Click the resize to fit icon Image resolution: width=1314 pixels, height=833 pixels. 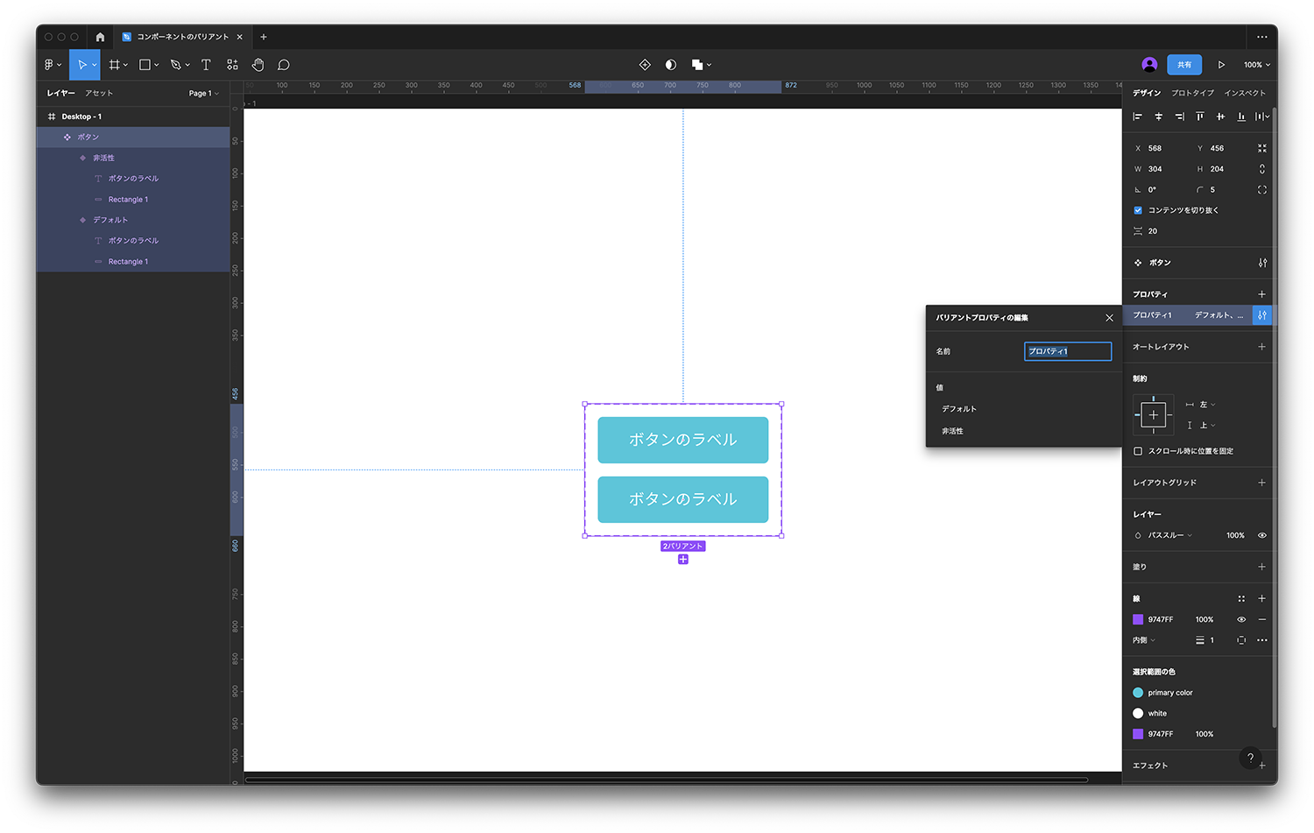click(1262, 148)
